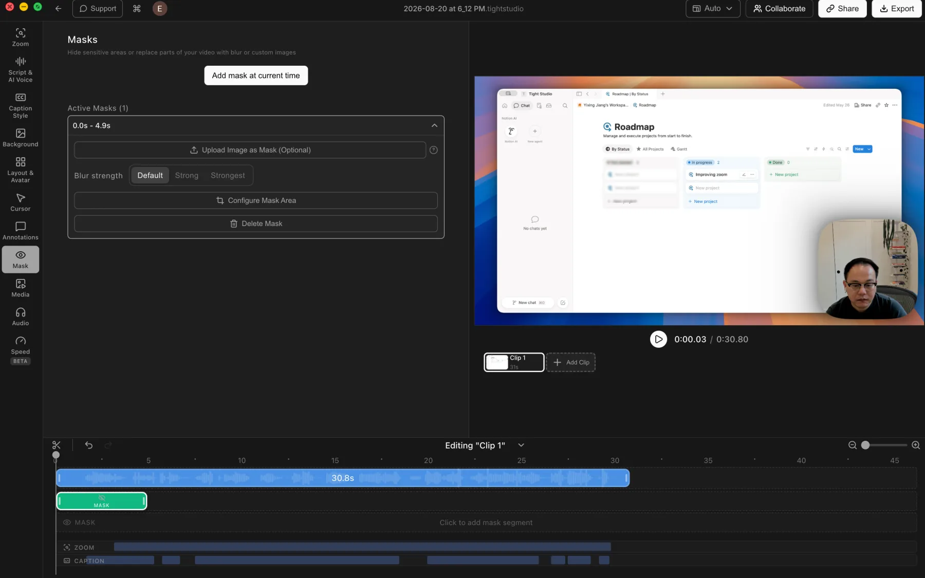Select the Clip 1 thumbnail

[514, 362]
